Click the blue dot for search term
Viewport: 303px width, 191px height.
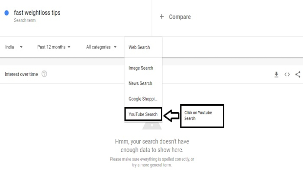[6, 13]
